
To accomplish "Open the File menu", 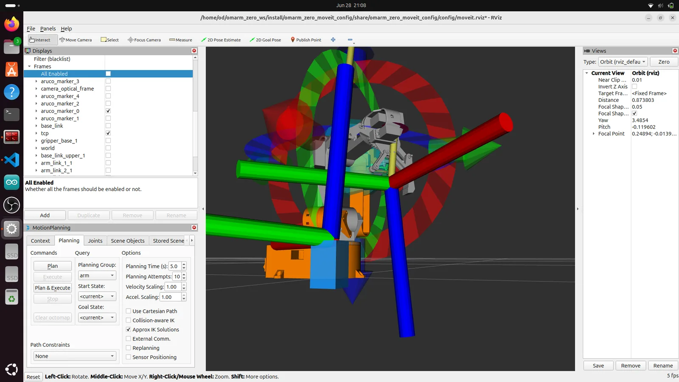I will pyautogui.click(x=31, y=28).
